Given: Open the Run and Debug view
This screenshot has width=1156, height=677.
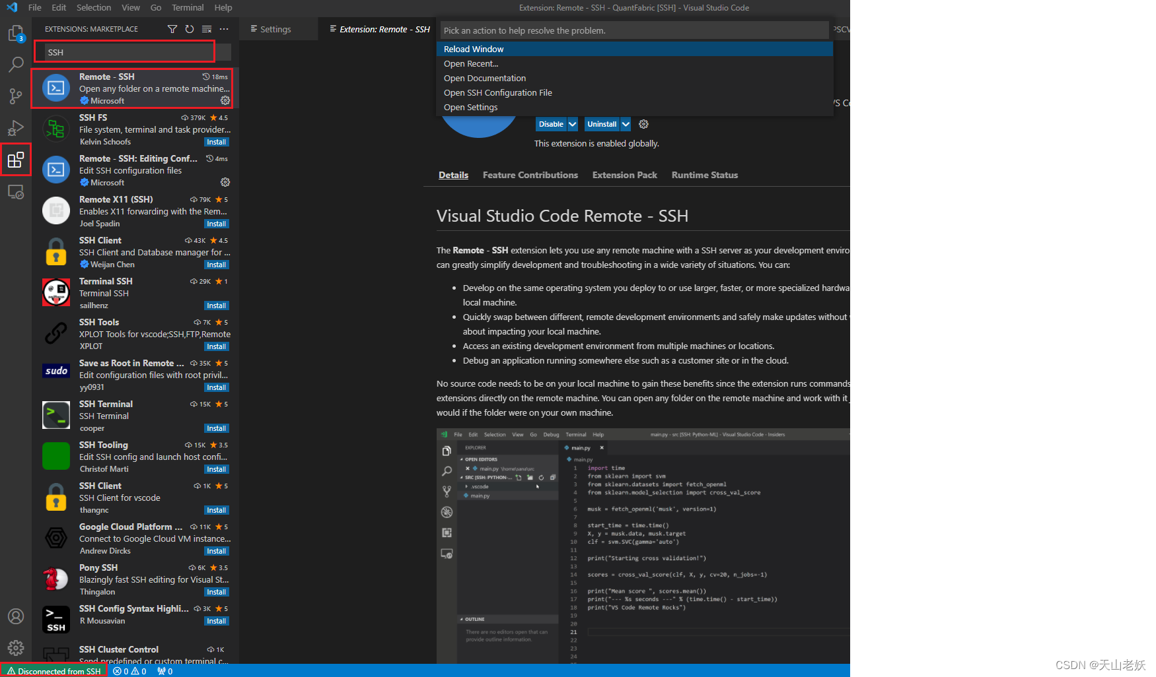Looking at the screenshot, I should [16, 127].
